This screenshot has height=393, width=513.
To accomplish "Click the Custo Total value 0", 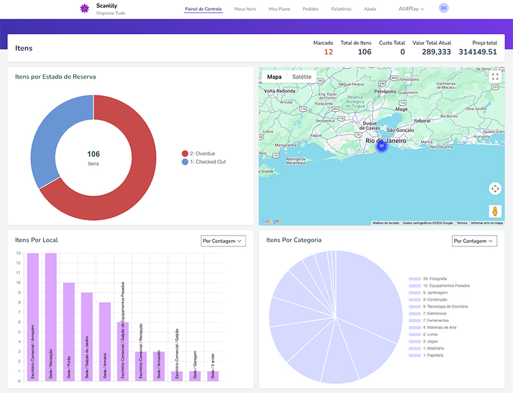I will click(x=403, y=52).
